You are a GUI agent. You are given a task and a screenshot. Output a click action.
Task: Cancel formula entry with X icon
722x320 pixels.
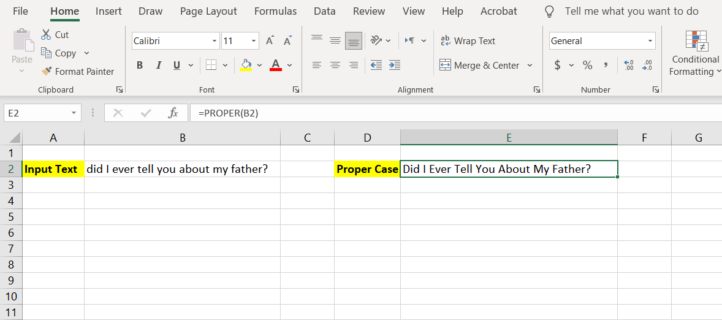coord(118,113)
